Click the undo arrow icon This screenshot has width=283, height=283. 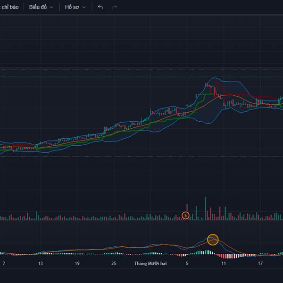(x=100, y=7)
